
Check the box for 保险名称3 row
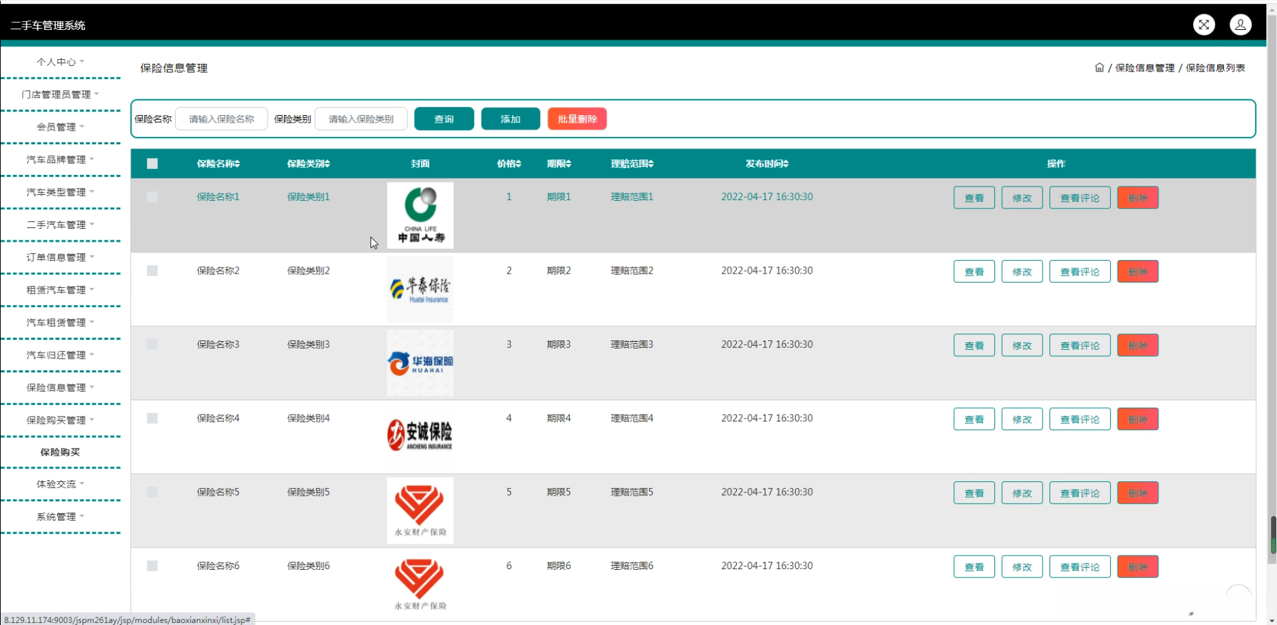(x=153, y=344)
